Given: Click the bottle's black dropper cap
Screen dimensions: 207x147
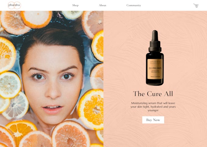Looking at the screenshot, I should point(155,41).
